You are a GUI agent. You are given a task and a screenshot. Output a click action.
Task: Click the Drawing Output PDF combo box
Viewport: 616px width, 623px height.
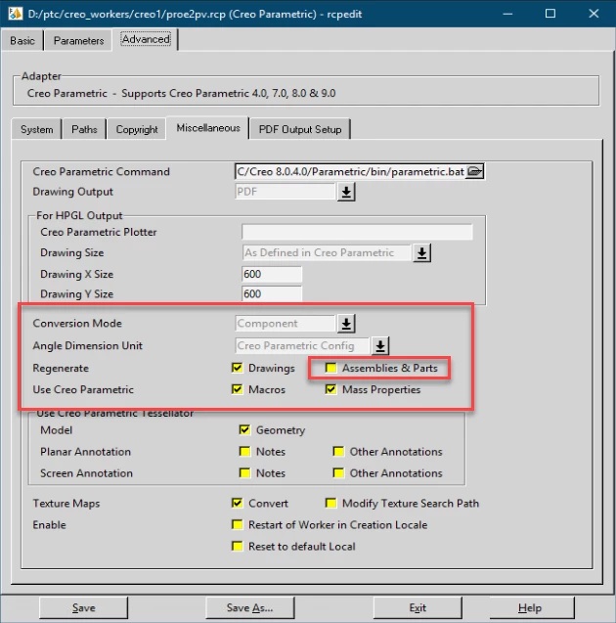click(286, 192)
